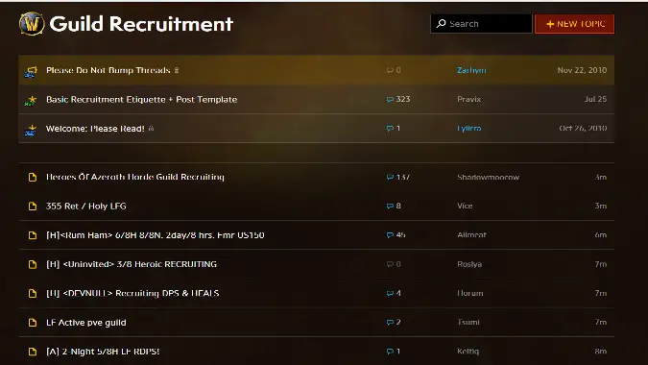
Task: Click reply bubble icon on Please Do Not Bump row
Action: pyautogui.click(x=390, y=70)
